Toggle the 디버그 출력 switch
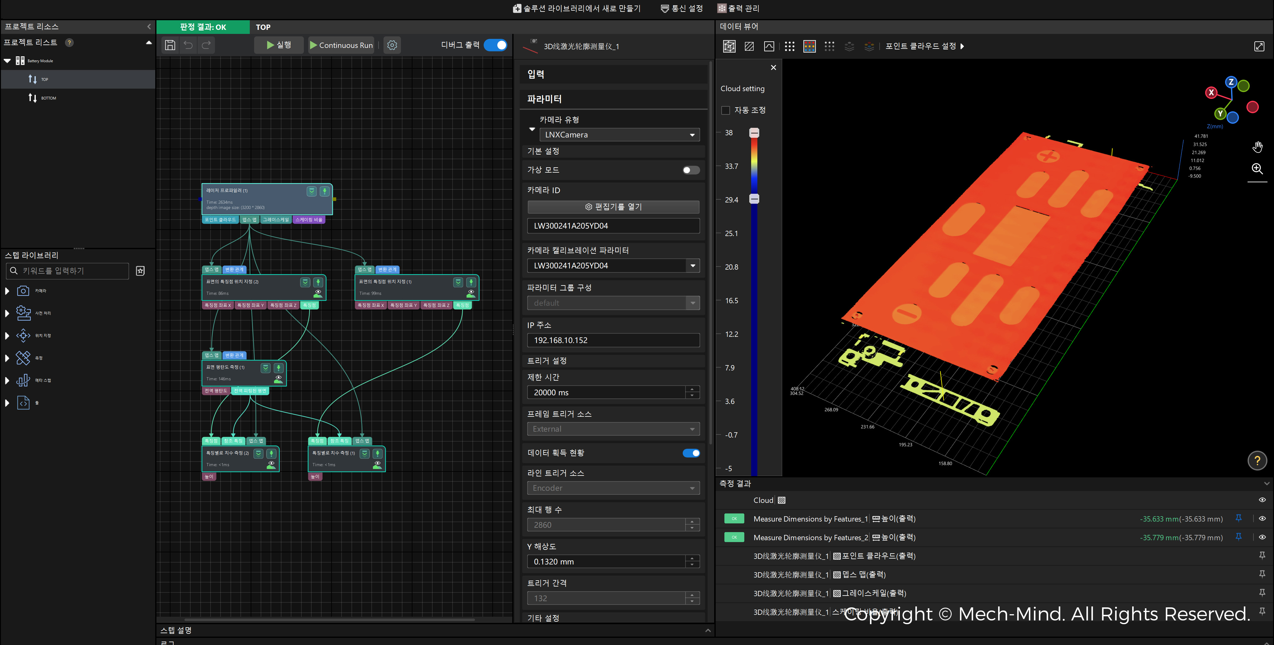The height and width of the screenshot is (645, 1274). tap(495, 45)
